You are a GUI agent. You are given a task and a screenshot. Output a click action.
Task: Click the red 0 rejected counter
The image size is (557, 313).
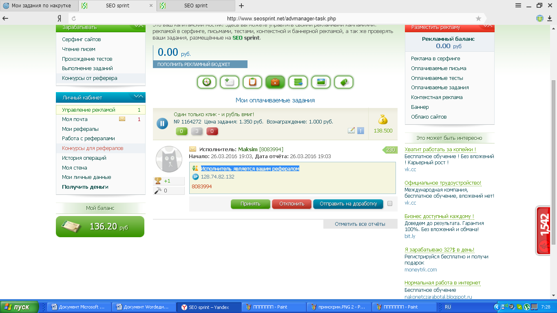[x=212, y=131]
